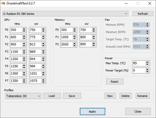Decrease GPU P6 mV with down arrow

pyautogui.click(x=43, y=75)
